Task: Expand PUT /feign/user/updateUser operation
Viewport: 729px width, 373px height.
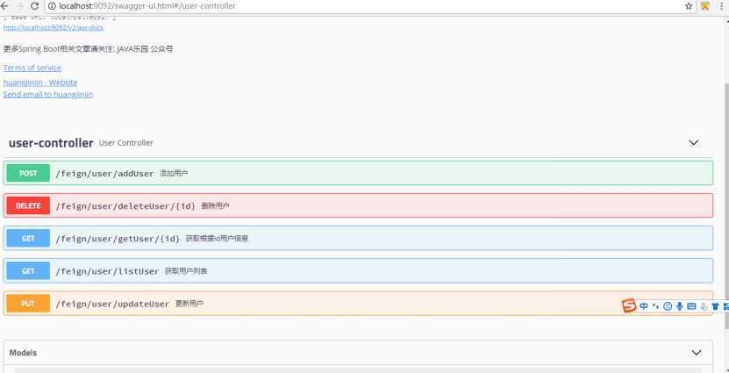Action: 358,304
